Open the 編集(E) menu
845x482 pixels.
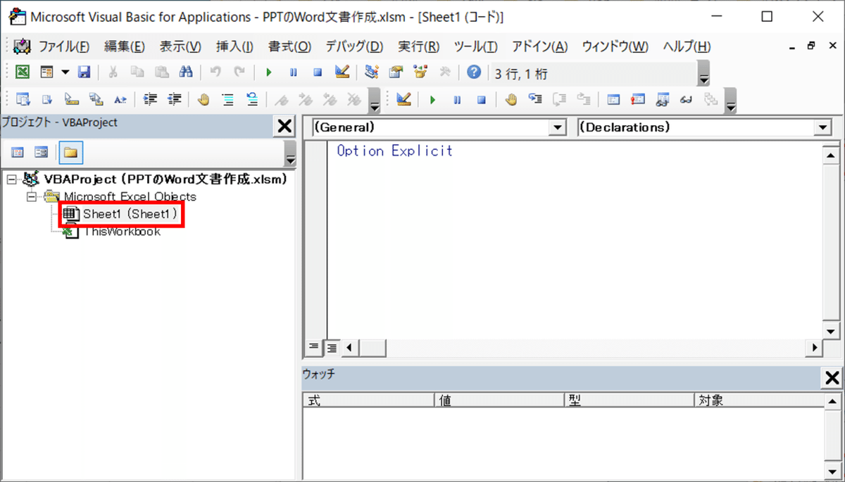125,46
